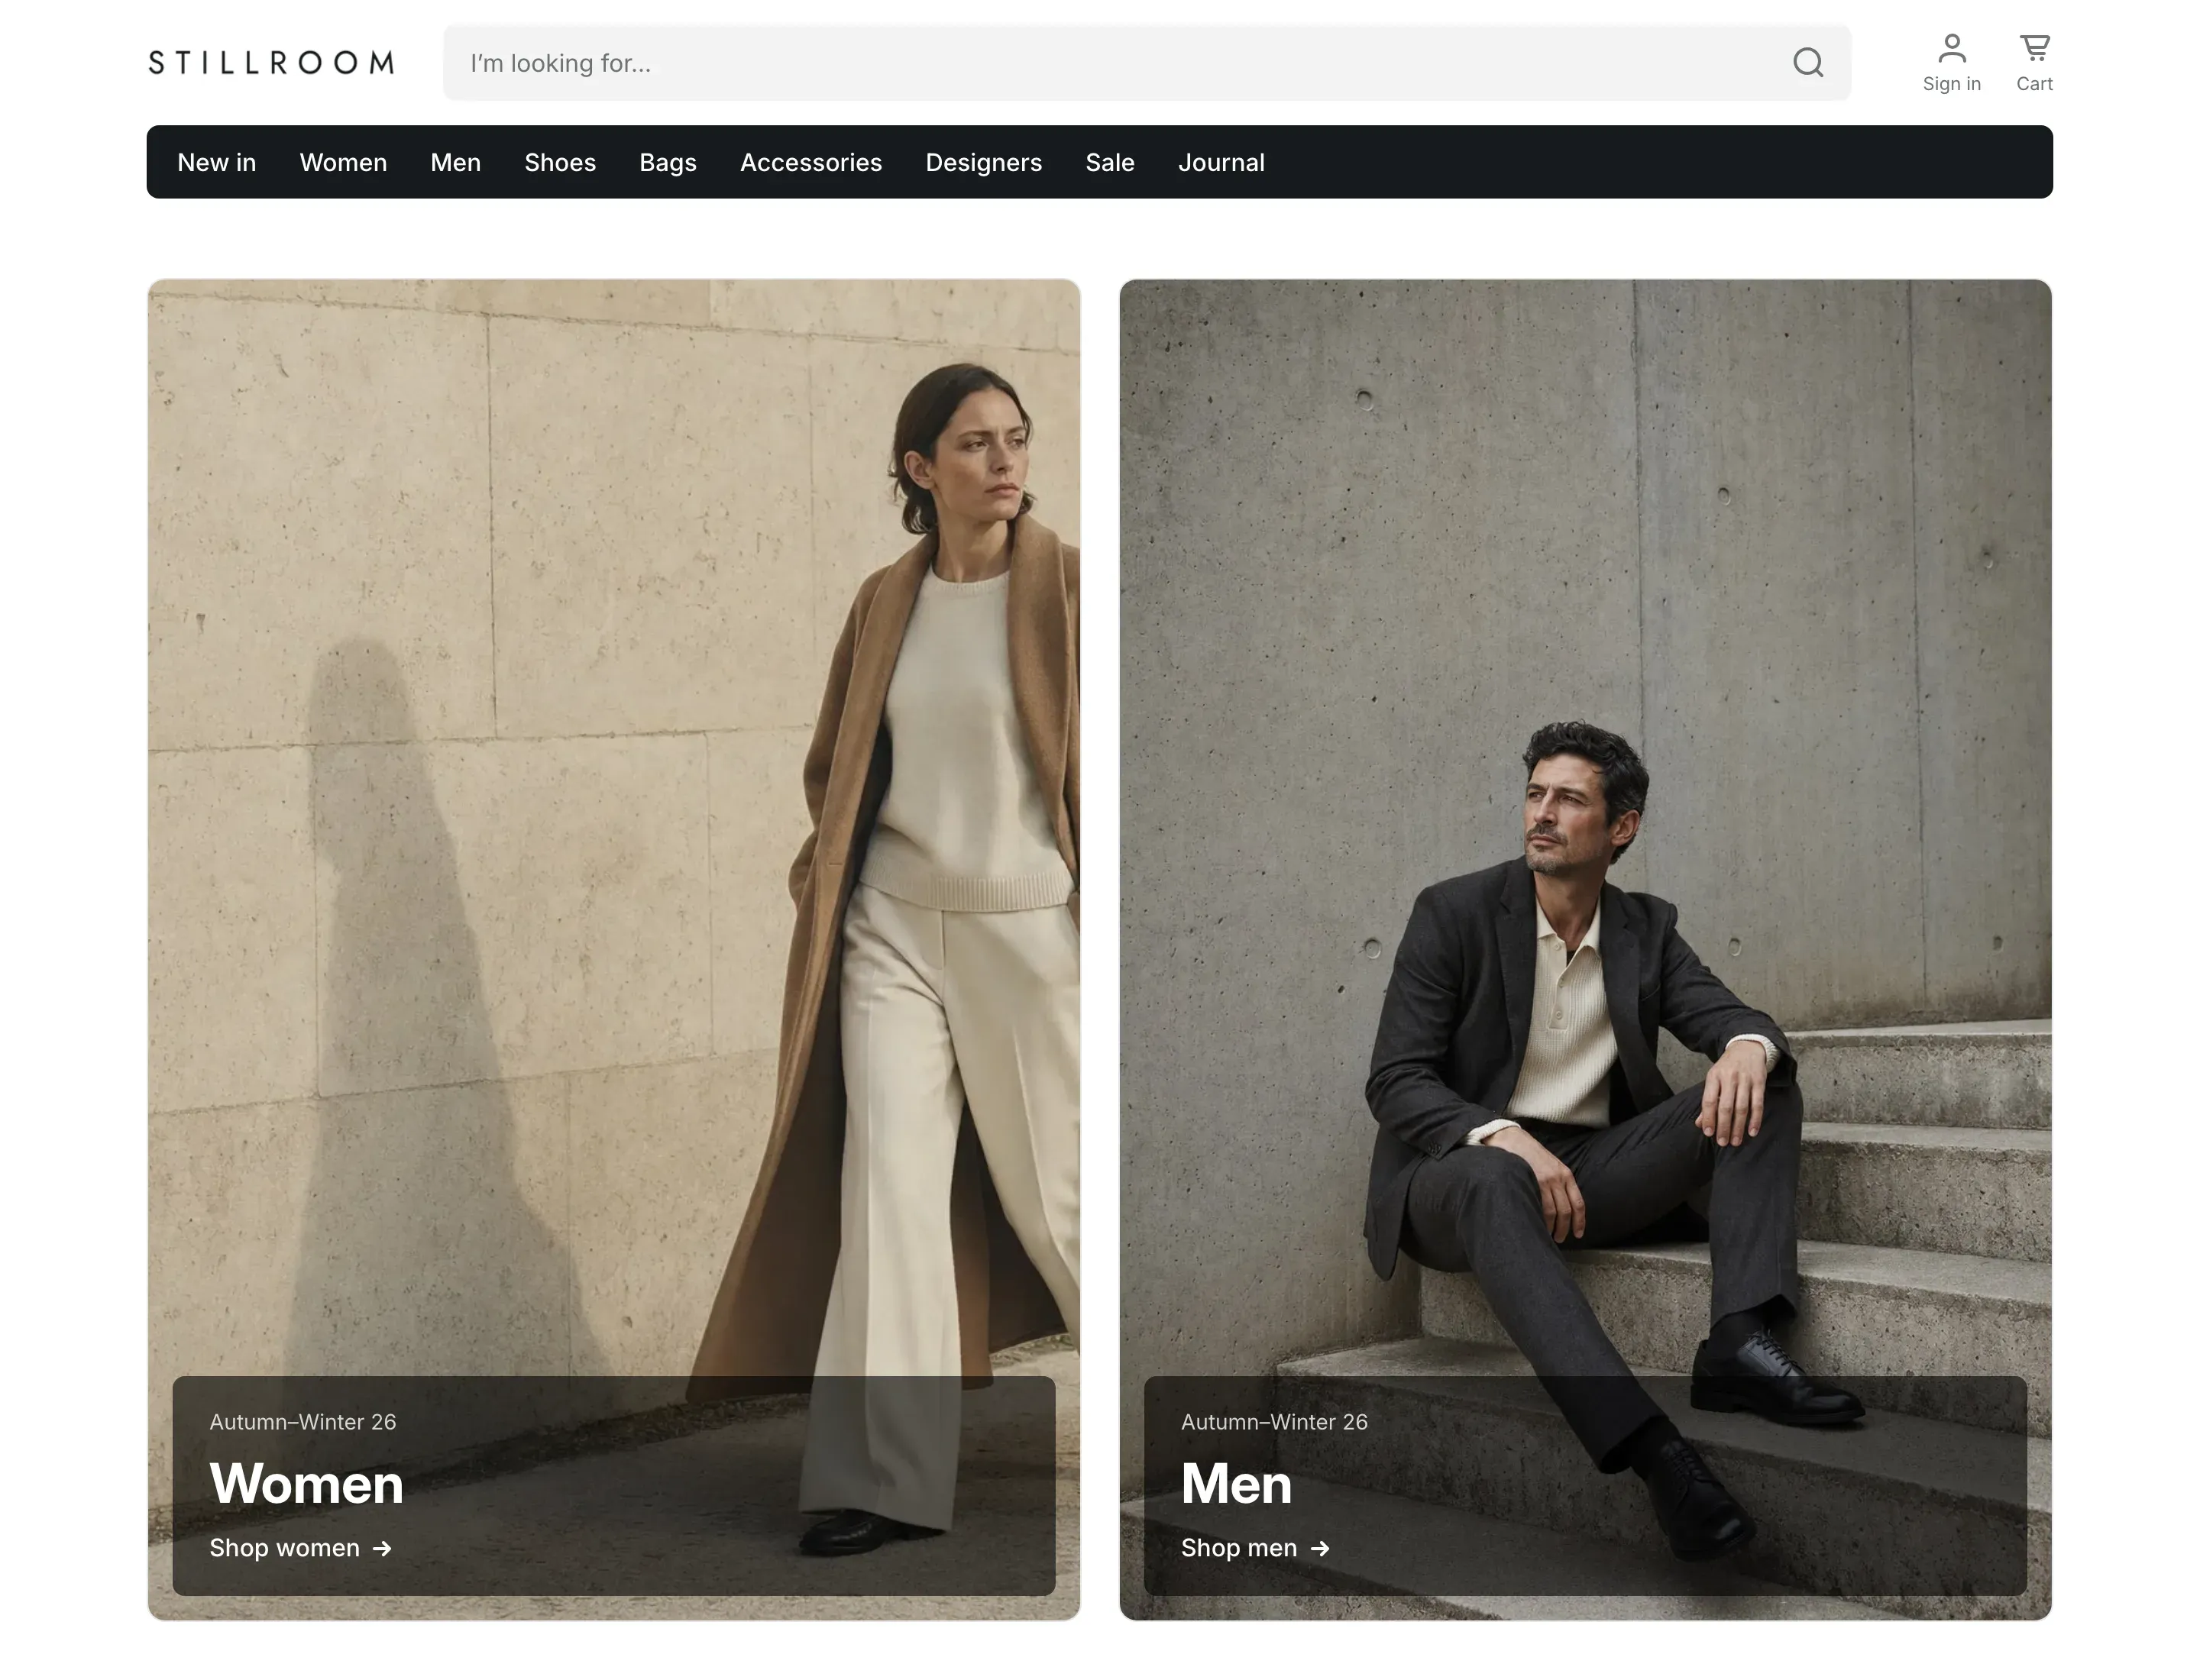Open the Designers navigation item
The image size is (2200, 1680).
click(982, 162)
